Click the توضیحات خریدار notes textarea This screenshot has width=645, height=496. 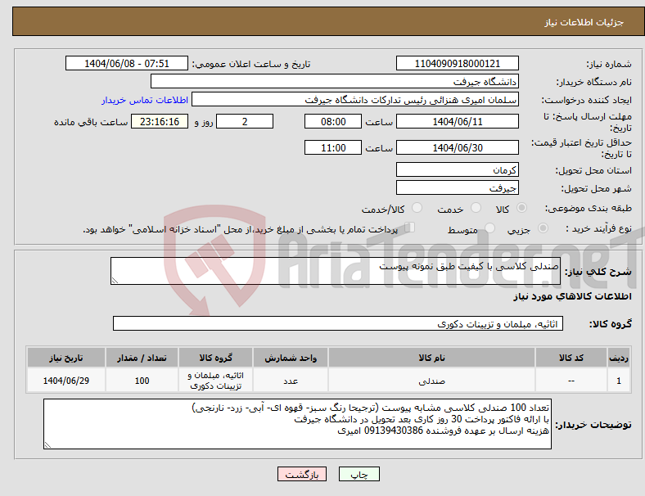(x=297, y=424)
